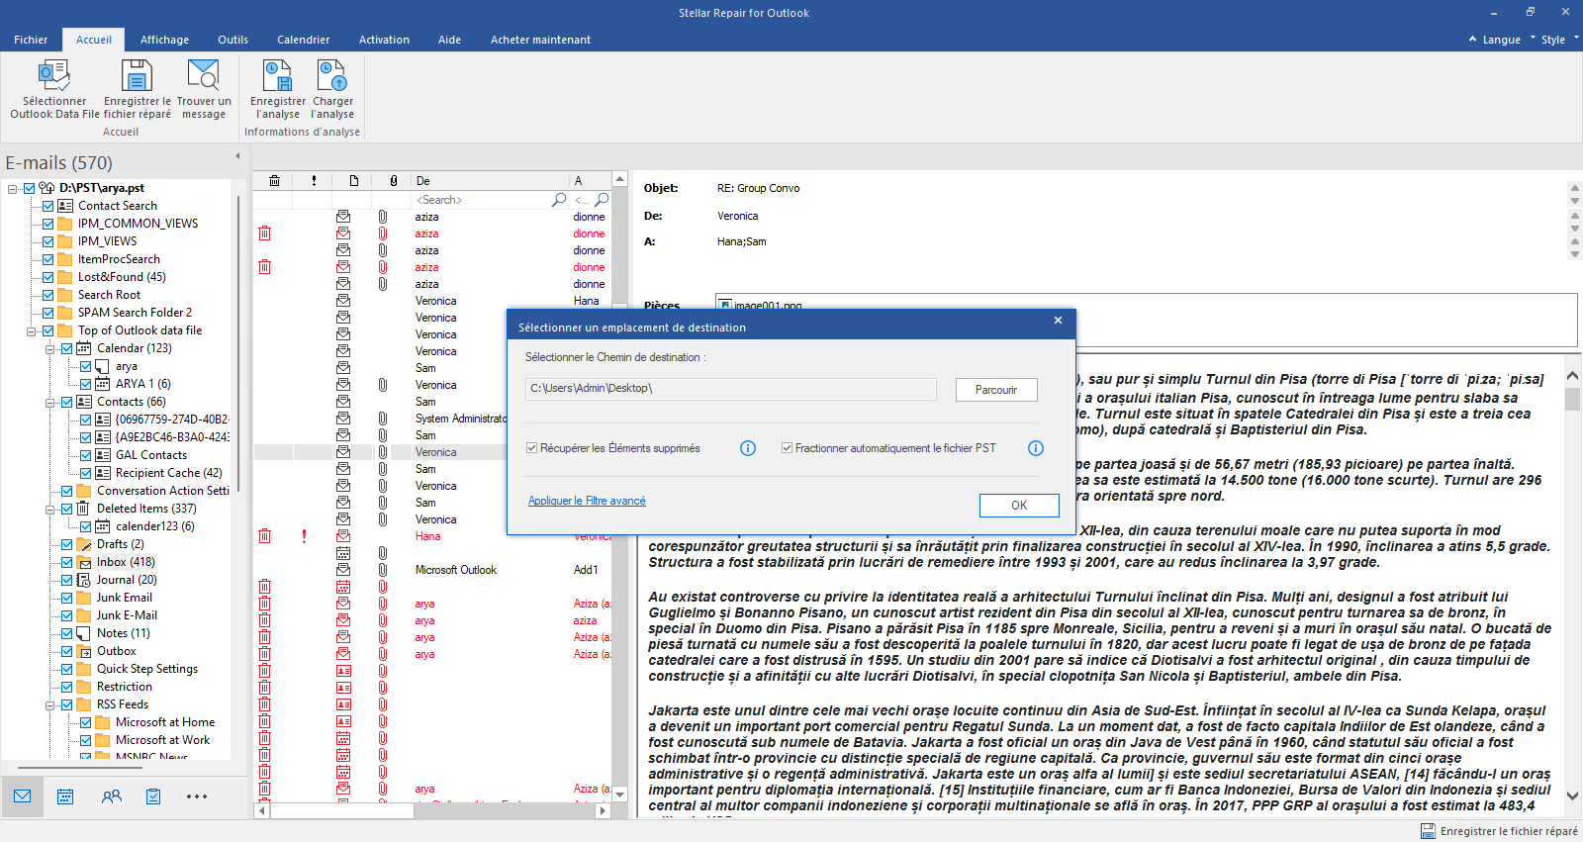Uncheck the Junk Email checkbox
This screenshot has width=1583, height=842.
tap(66, 598)
